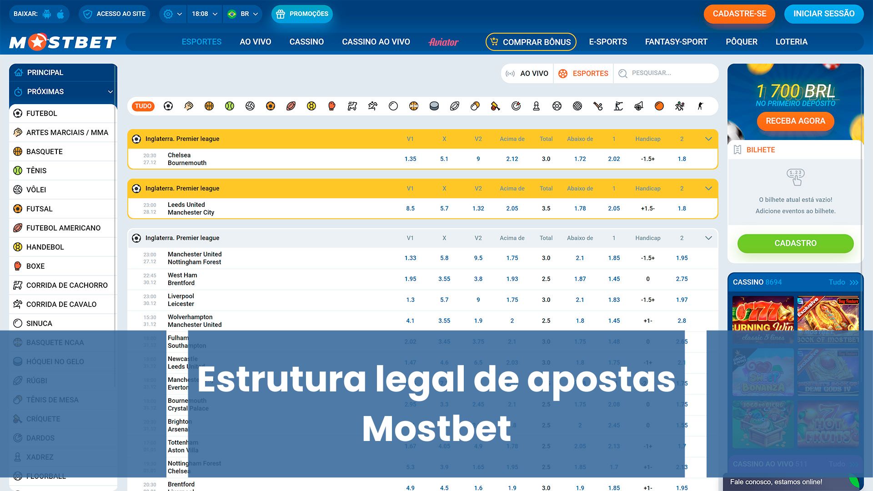Select the greyhound racing icon filter
Screen dimensions: 873x491
pyautogui.click(x=352, y=106)
